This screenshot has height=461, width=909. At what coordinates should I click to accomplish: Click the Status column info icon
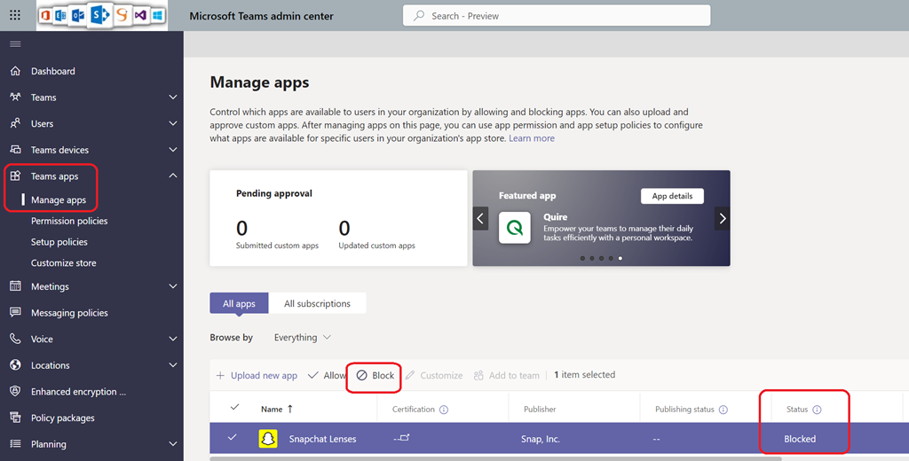pos(817,410)
